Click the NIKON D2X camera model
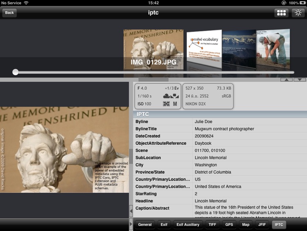Screen dimensions: 307x231 pos(196,104)
